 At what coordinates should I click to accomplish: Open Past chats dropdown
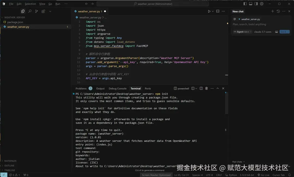pyautogui.click(x=238, y=162)
